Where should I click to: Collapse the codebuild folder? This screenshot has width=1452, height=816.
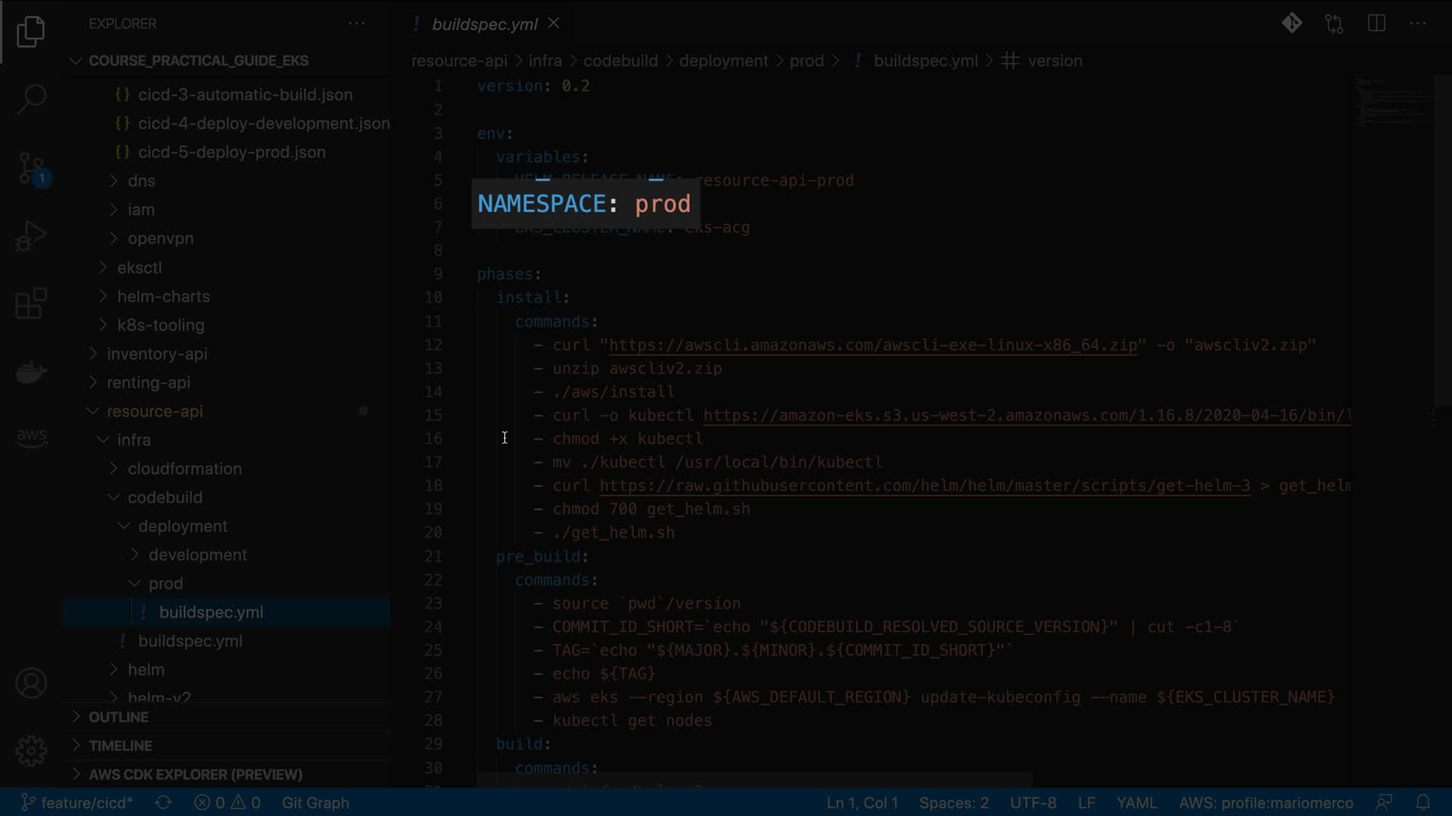point(165,497)
